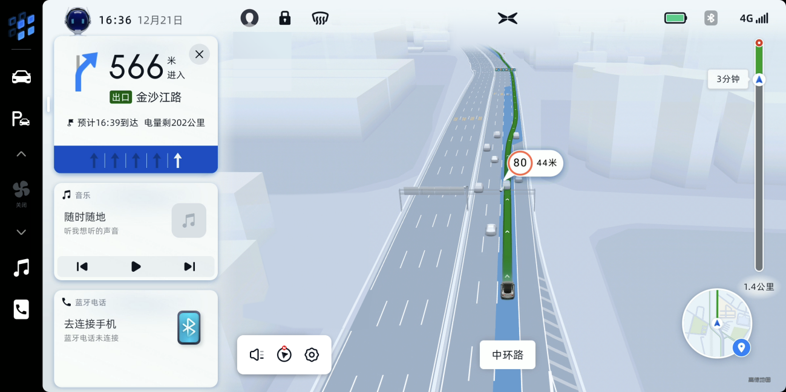Viewport: 786px width, 392px height.
Task: Toggle the windshield defrost icon
Action: 320,18
